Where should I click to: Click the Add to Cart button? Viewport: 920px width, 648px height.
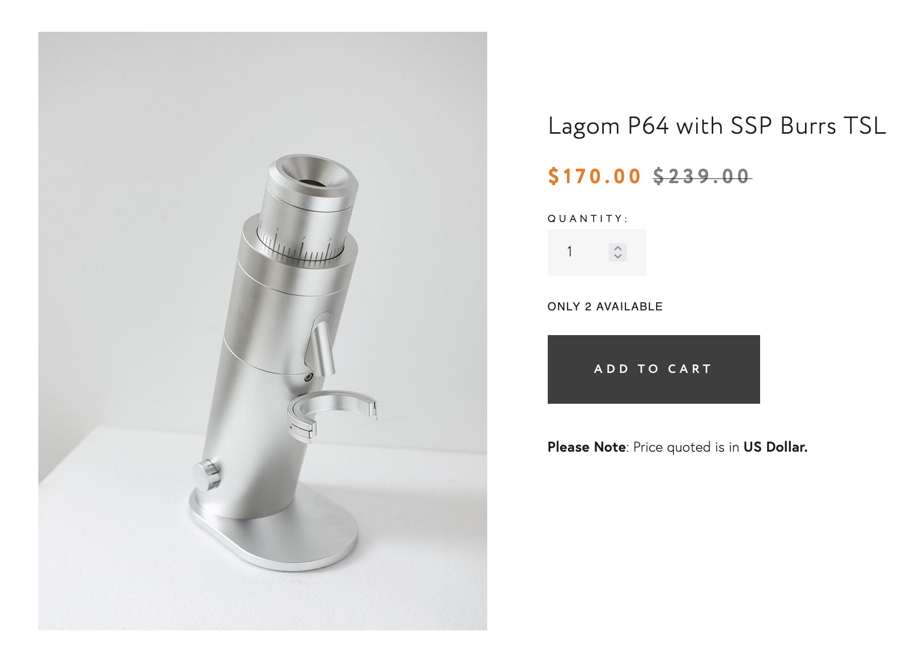pyautogui.click(x=653, y=369)
